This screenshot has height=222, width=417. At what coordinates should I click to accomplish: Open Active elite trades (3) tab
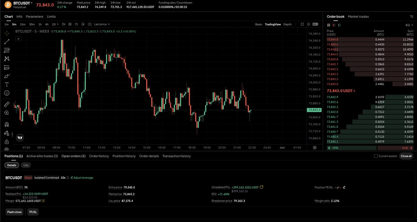pos(42,156)
